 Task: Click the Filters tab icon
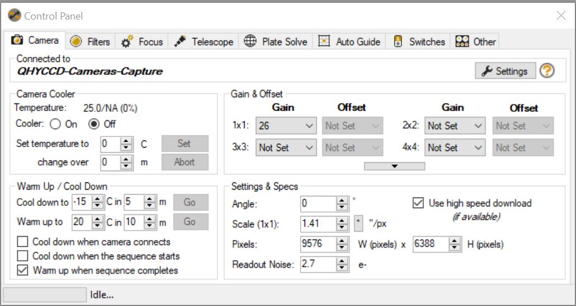tap(76, 41)
